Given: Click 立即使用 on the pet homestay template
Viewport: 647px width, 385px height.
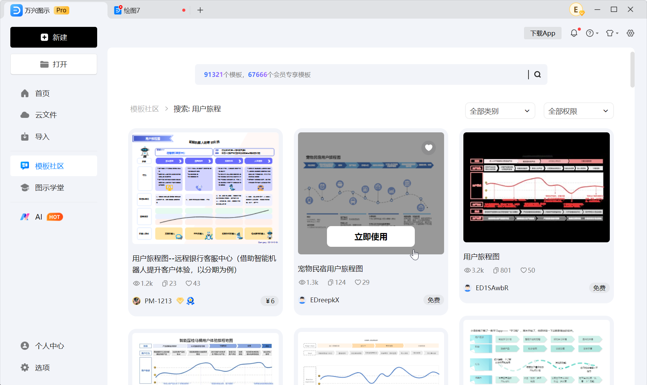Looking at the screenshot, I should [371, 236].
